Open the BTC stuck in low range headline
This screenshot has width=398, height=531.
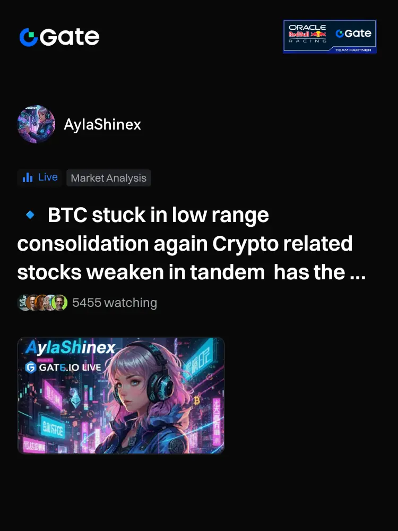point(192,243)
